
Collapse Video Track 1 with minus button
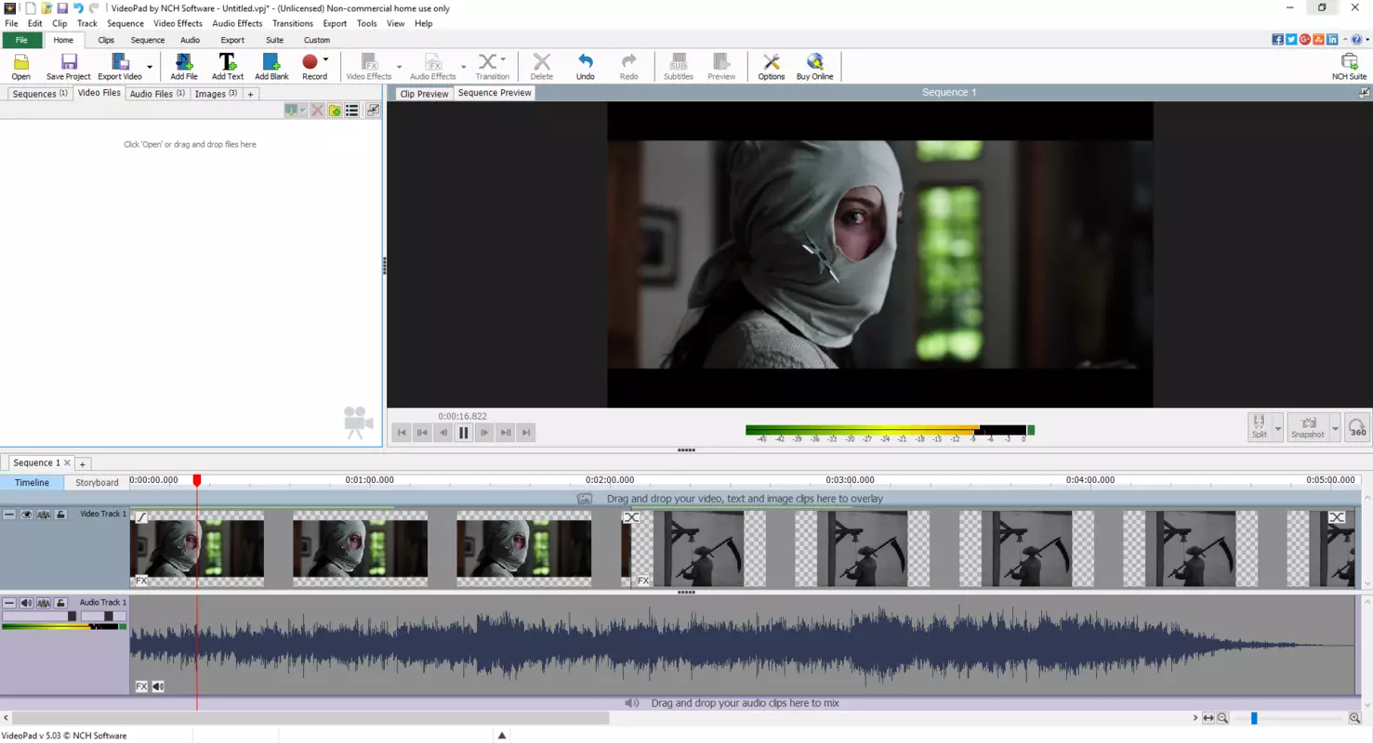[x=9, y=515]
